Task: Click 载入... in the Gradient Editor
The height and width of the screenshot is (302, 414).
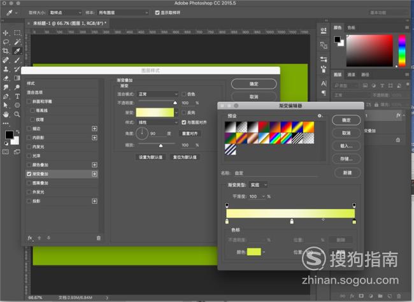Action: pos(346,146)
